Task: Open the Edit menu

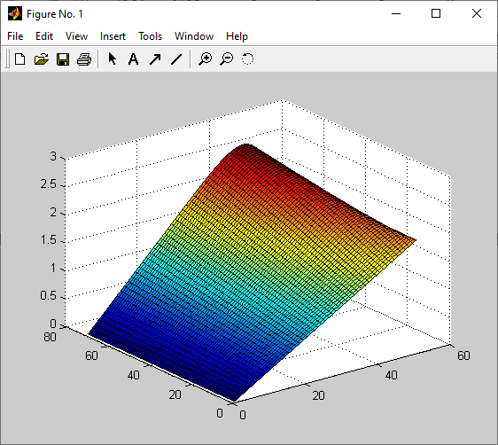Action: 44,36
